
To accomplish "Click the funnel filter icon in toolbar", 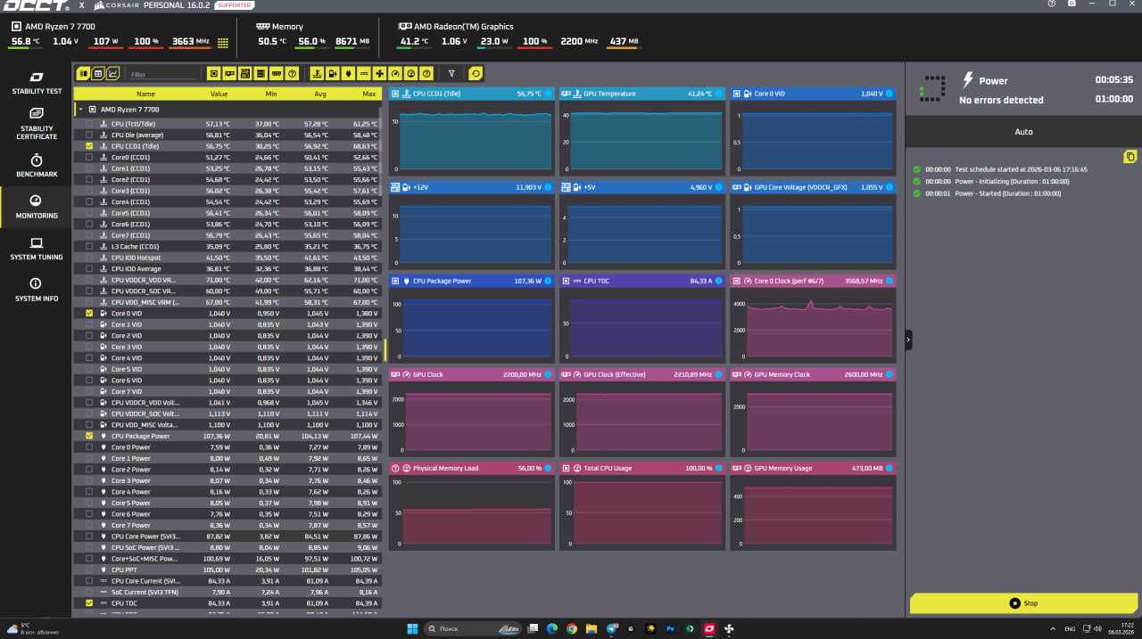I will (x=451, y=73).
